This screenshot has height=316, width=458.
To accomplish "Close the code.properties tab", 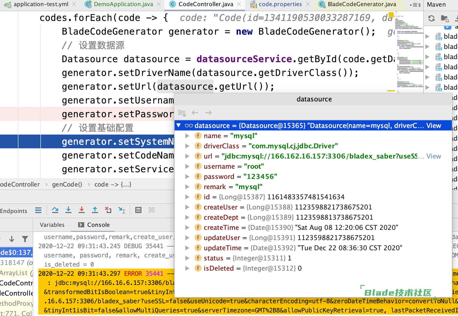I will click(x=308, y=4).
